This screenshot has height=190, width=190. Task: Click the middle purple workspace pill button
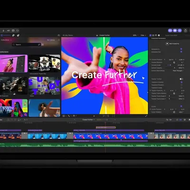175,30
